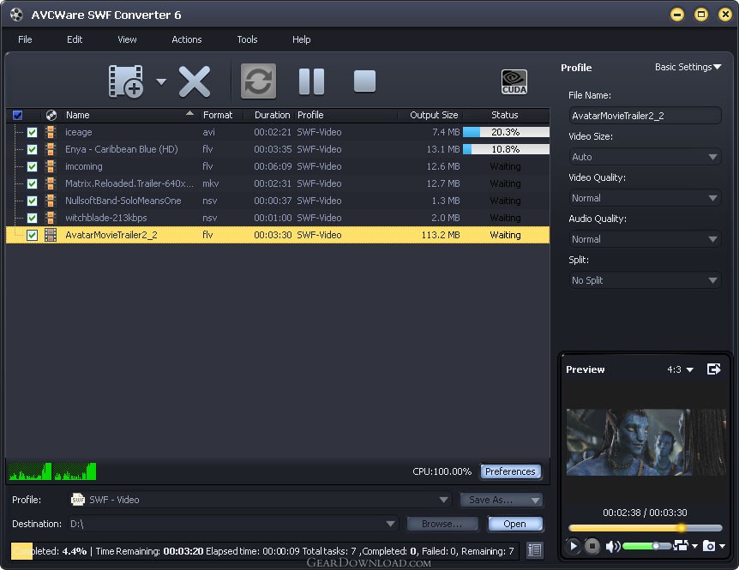
Task: Open the 4:3 aspect ratio dropdown
Action: pyautogui.click(x=680, y=369)
